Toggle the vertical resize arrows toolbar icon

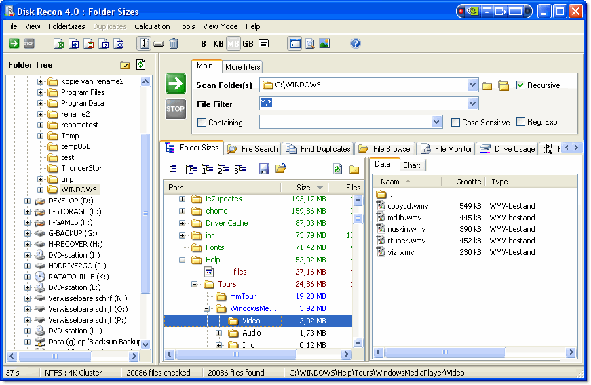click(x=144, y=43)
